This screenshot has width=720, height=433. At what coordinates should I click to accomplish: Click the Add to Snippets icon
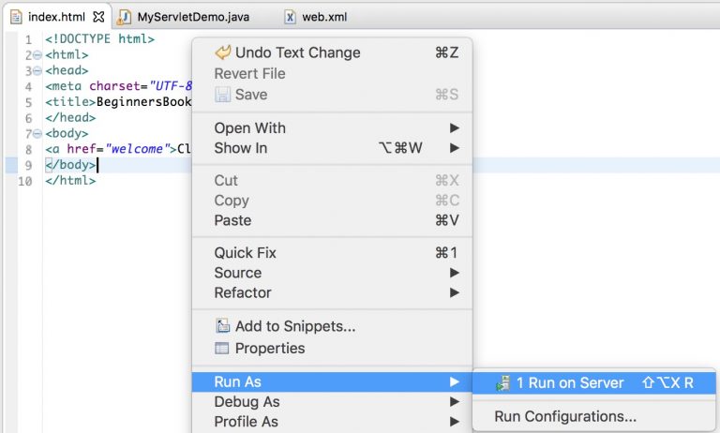pyautogui.click(x=222, y=326)
